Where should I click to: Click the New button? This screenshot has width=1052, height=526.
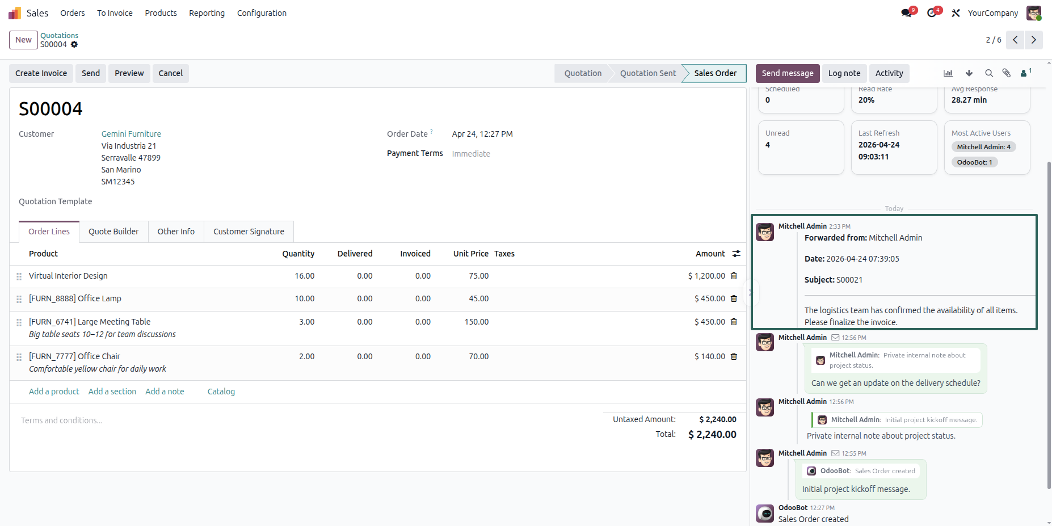coord(23,40)
